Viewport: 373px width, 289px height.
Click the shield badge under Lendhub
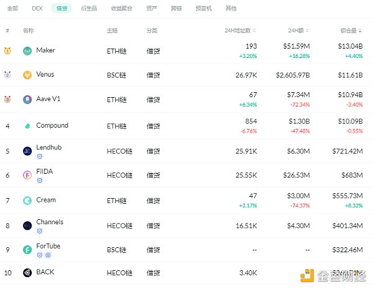click(40, 156)
